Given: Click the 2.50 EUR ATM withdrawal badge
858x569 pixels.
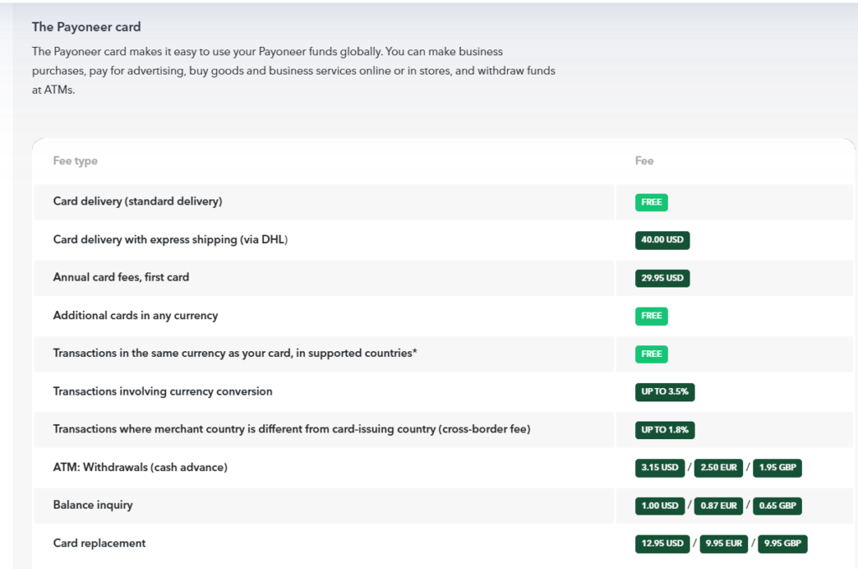Looking at the screenshot, I should [x=718, y=468].
